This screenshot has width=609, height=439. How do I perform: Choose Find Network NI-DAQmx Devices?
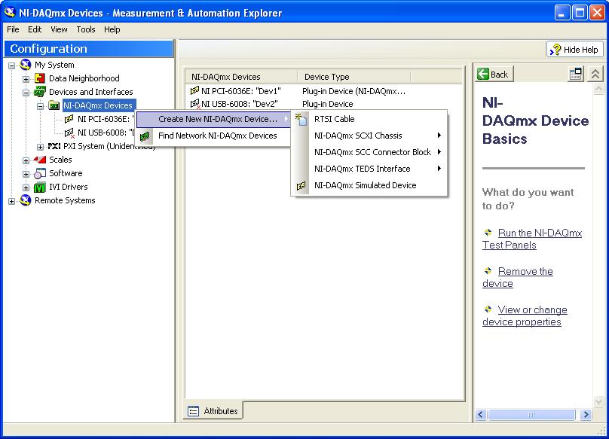coord(213,136)
